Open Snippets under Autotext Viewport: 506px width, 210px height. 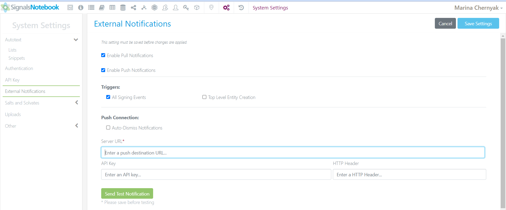pyautogui.click(x=17, y=58)
